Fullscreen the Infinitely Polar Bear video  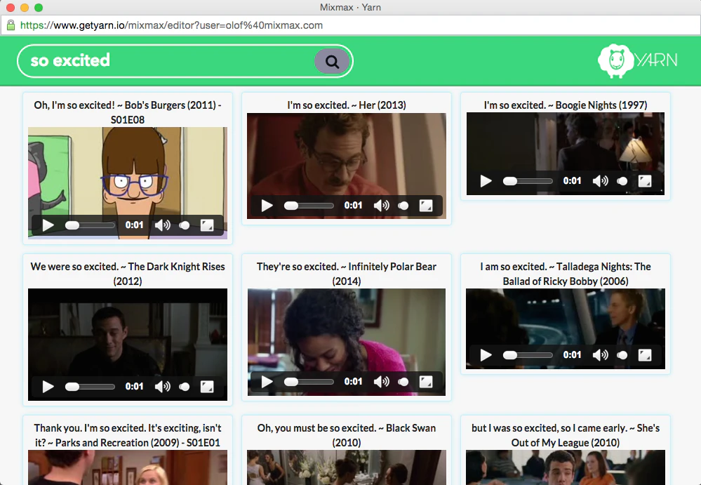point(426,382)
